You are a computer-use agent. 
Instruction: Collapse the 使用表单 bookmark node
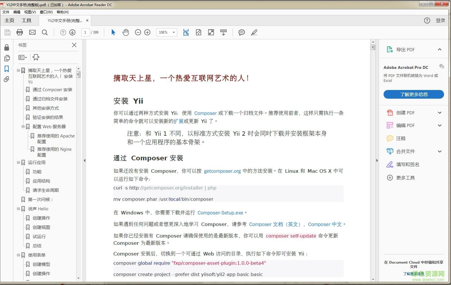pyautogui.click(x=18, y=255)
